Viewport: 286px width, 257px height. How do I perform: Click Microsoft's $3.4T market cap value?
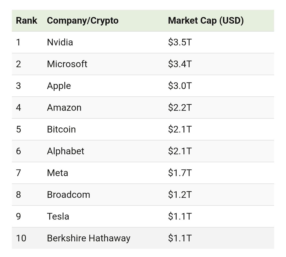point(180,64)
